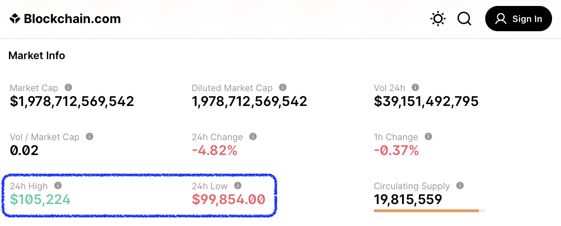Click the info icon beside Circulating Supply
This screenshot has height=226, width=561.
coord(460,185)
